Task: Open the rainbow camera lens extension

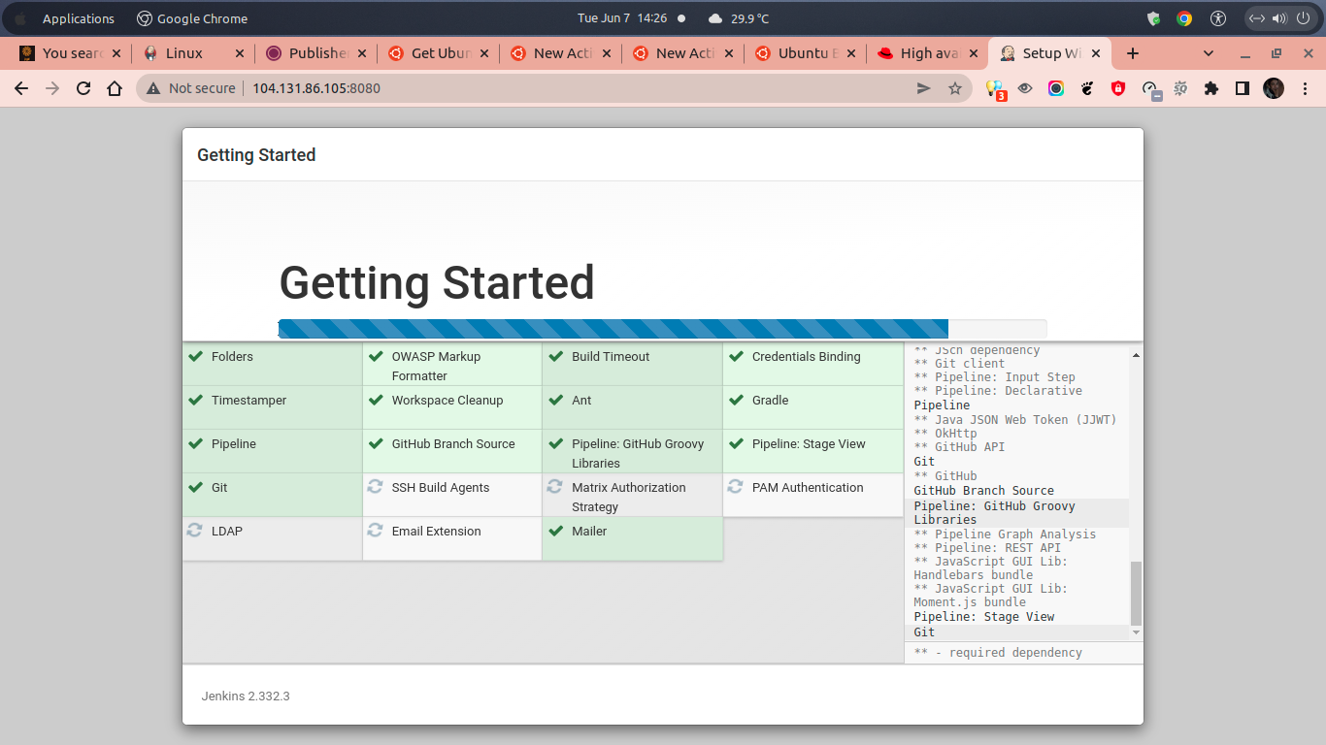Action: click(x=1056, y=88)
